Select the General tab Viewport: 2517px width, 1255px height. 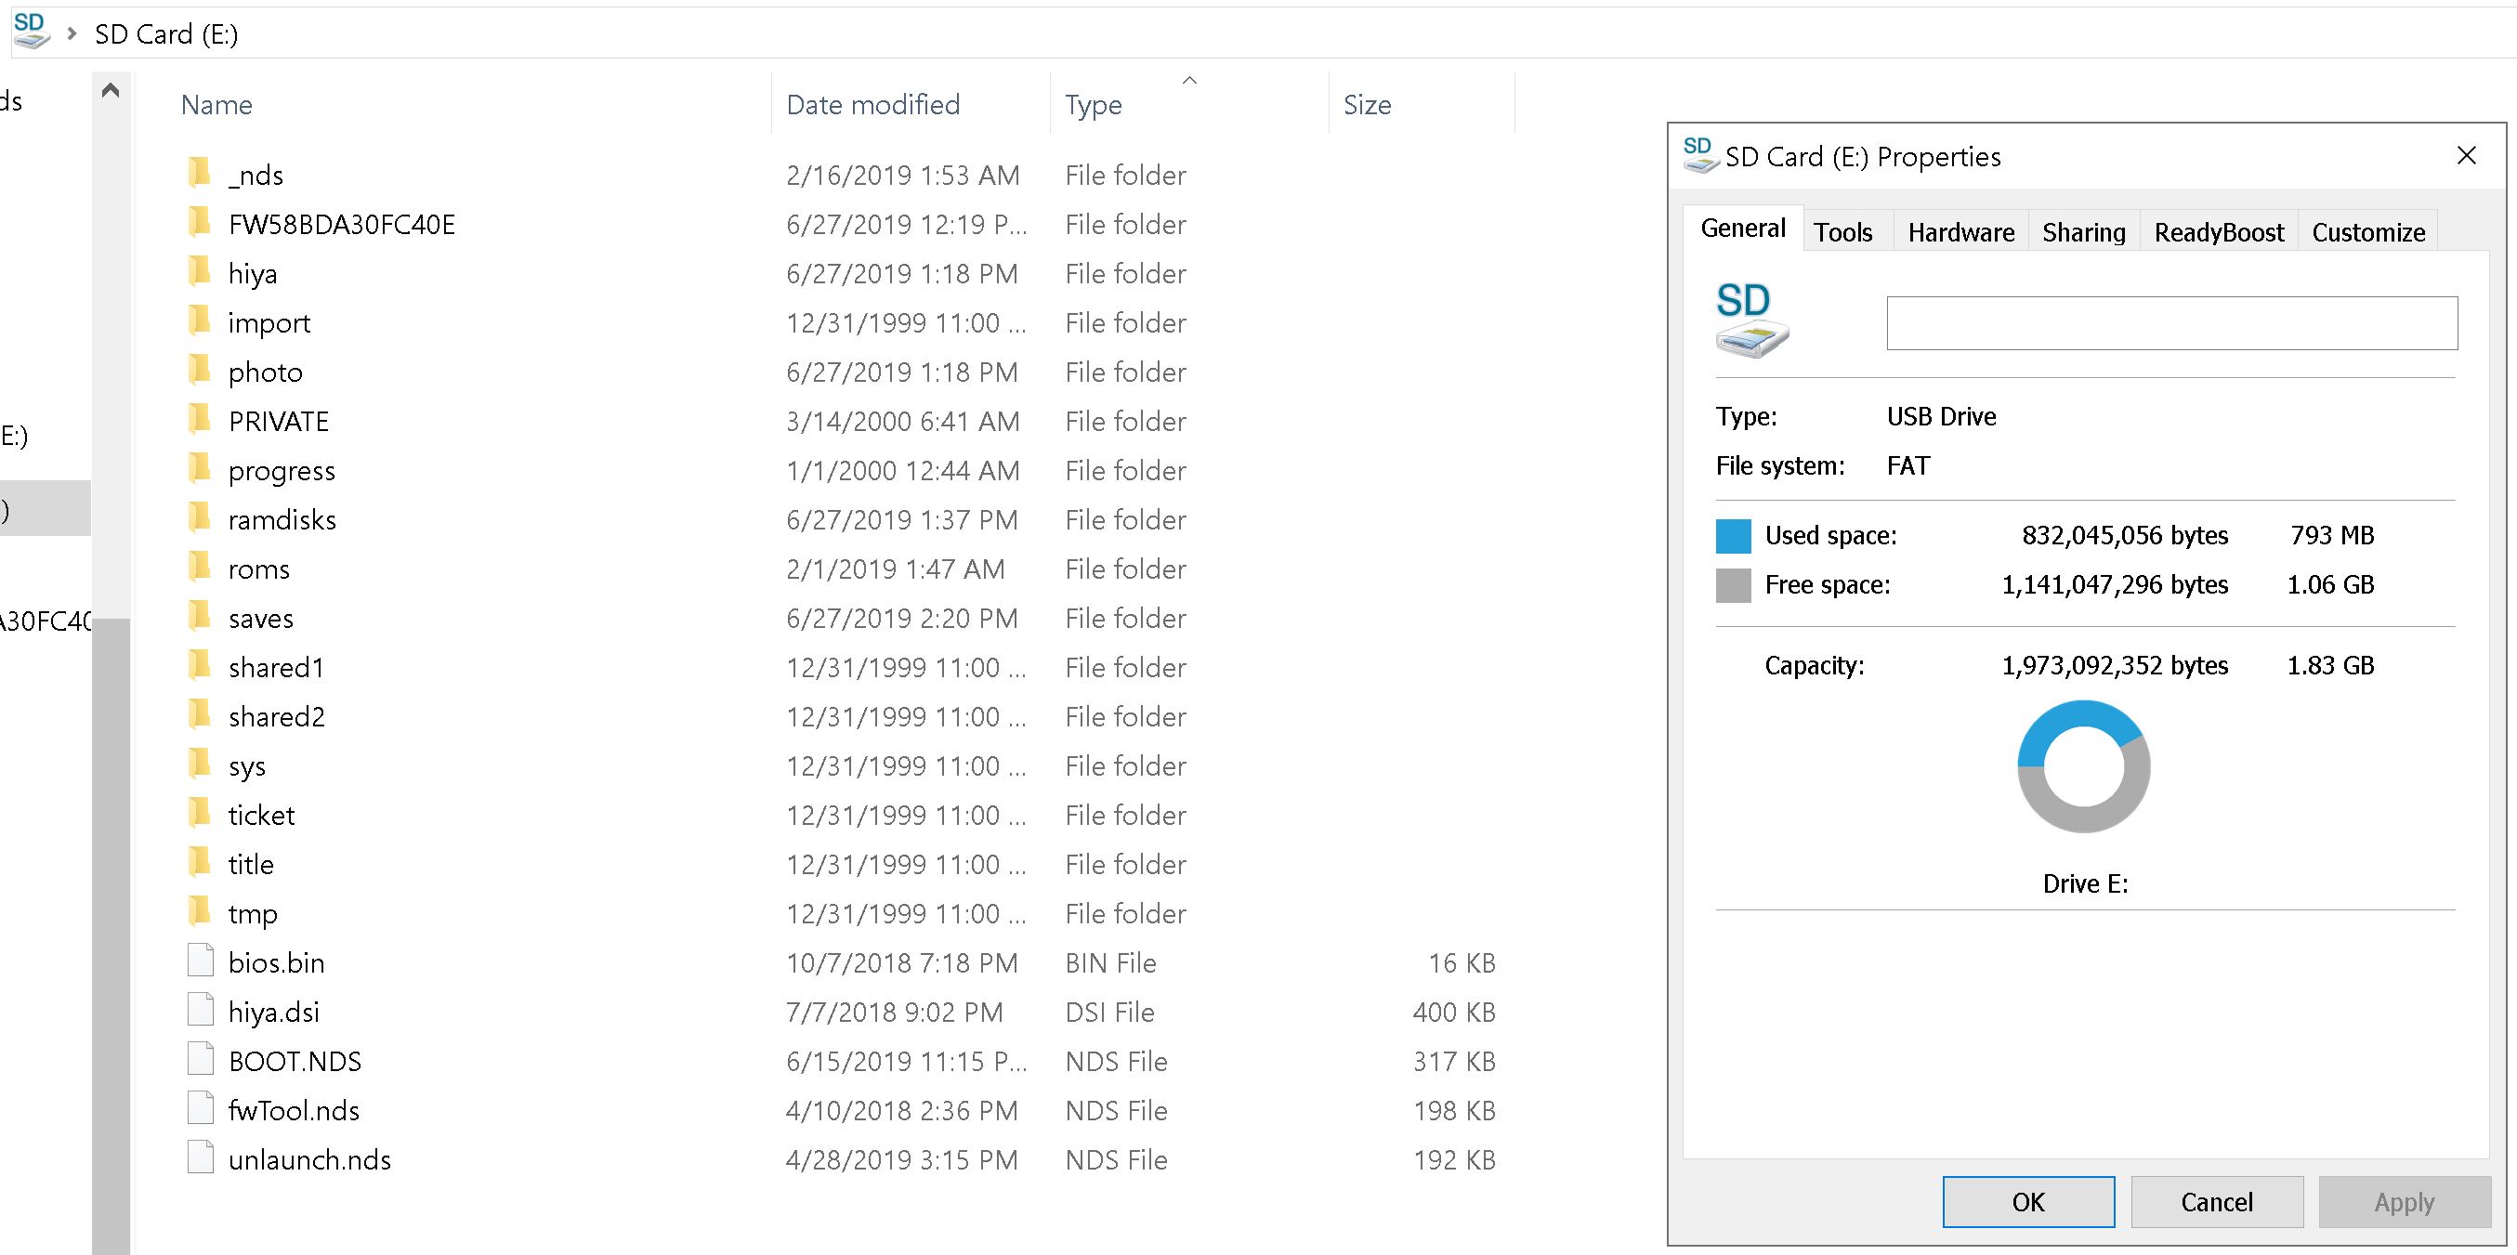coord(1743,228)
